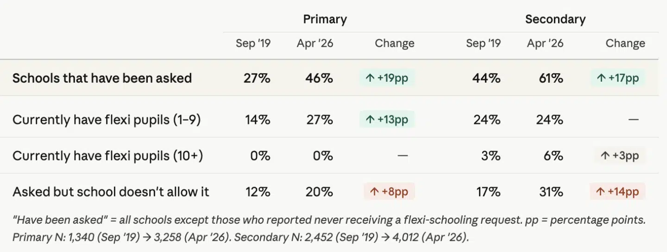Click the 61% Secondary Apr '26 value
The image size is (667, 252).
click(550, 78)
